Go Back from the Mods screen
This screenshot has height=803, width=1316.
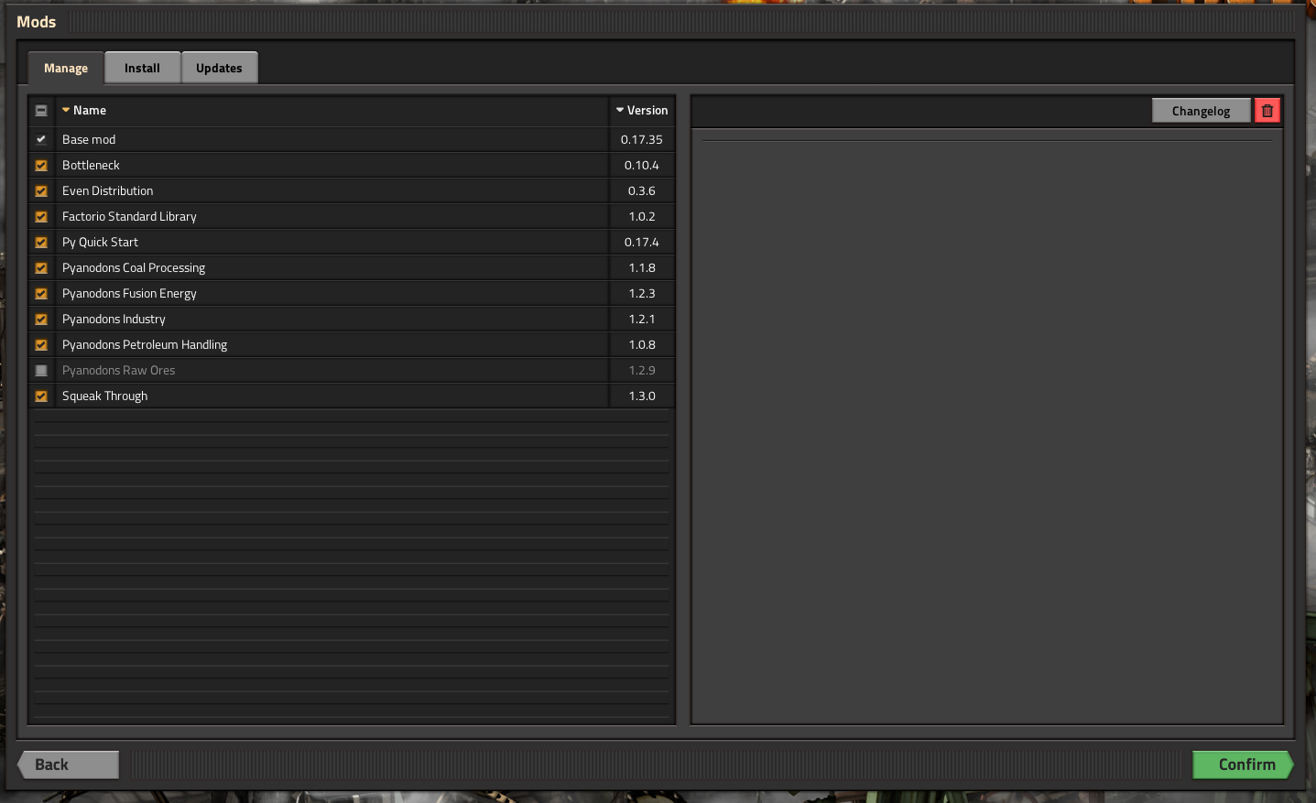(69, 765)
